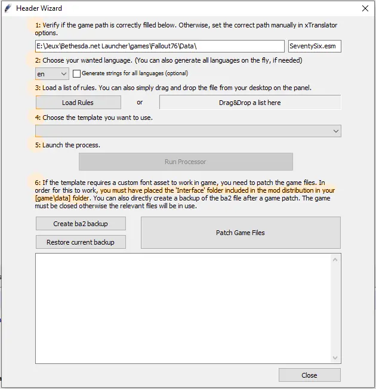The width and height of the screenshot is (376, 389).
Task: Click the Header Wizard feather icon
Action: pos(8,8)
